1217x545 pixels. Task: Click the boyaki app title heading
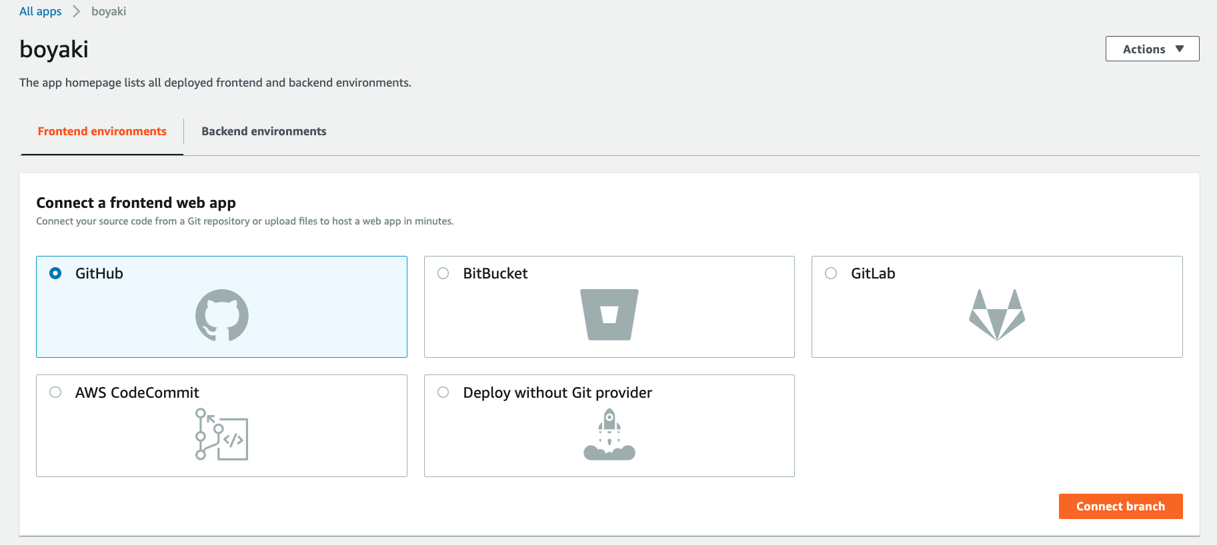[54, 49]
